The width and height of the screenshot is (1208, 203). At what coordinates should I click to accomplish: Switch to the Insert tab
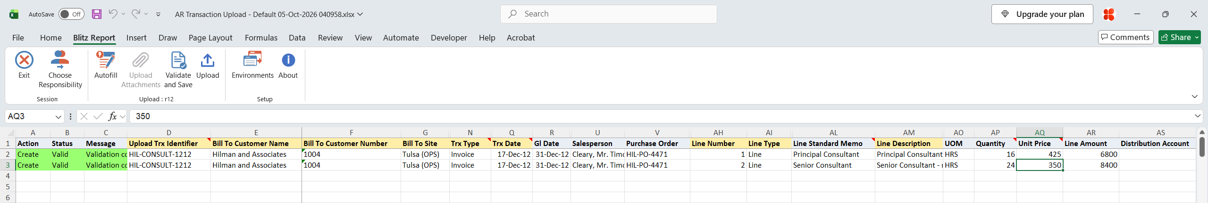click(136, 38)
